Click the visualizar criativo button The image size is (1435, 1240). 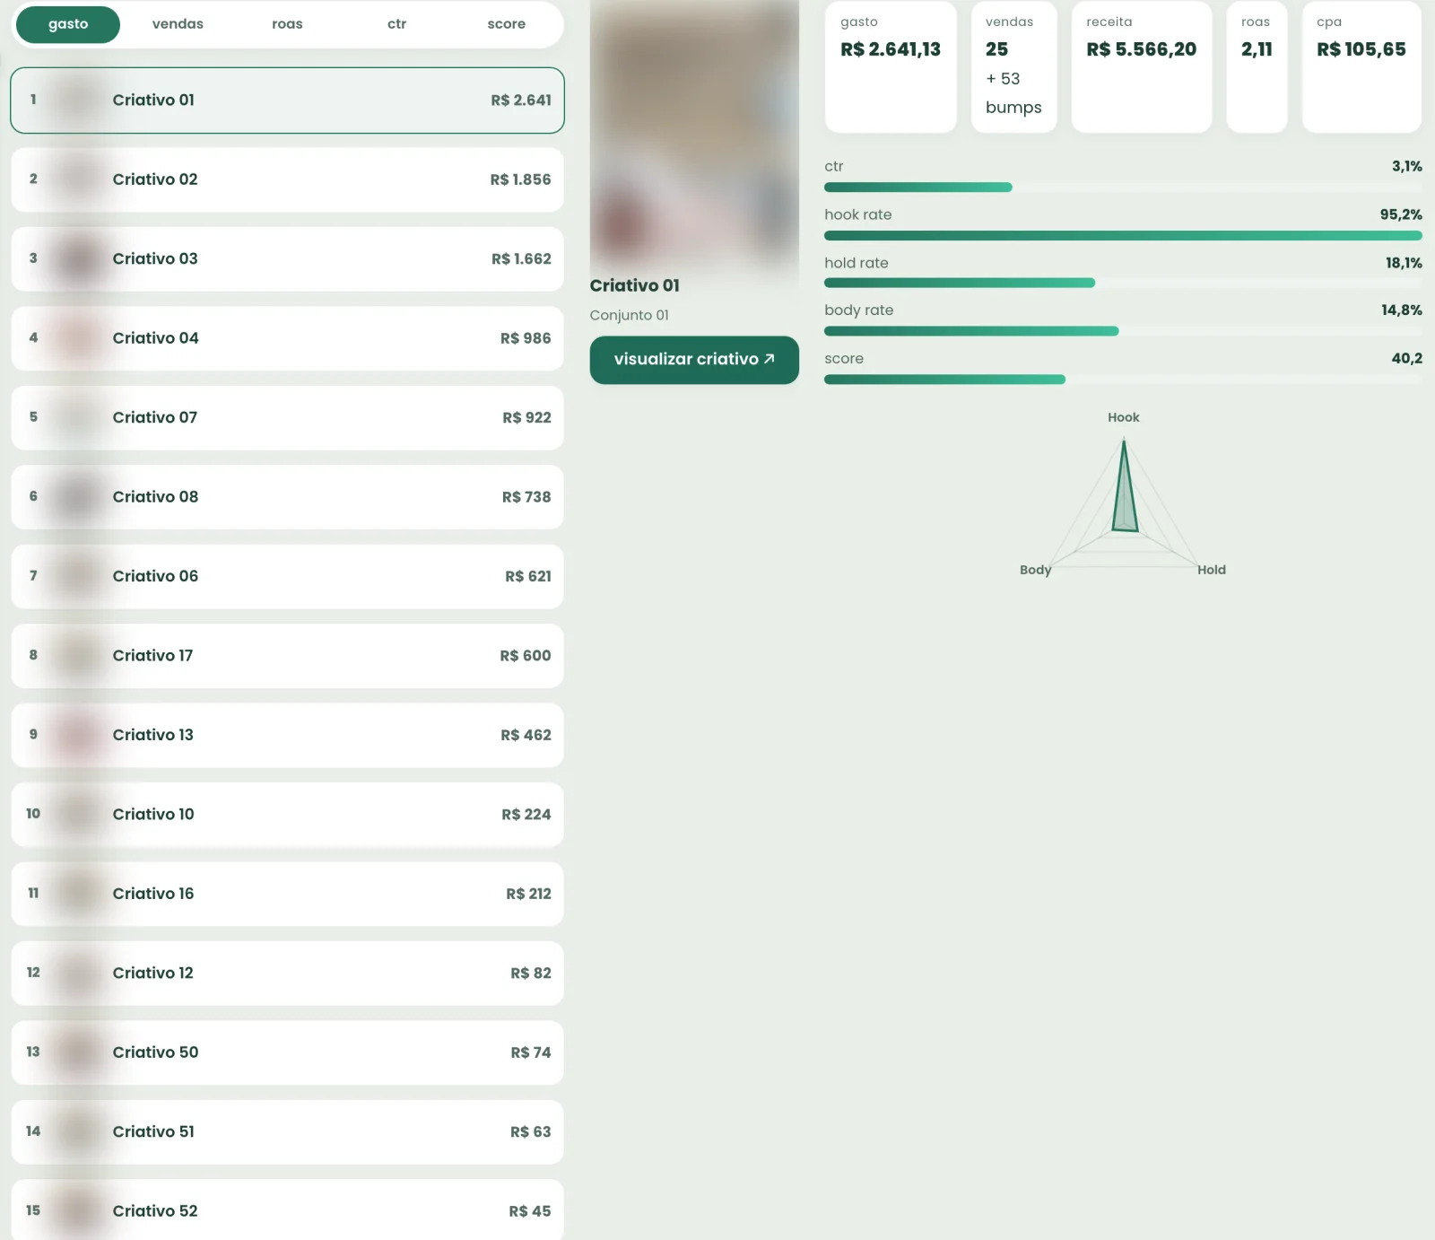(x=694, y=360)
